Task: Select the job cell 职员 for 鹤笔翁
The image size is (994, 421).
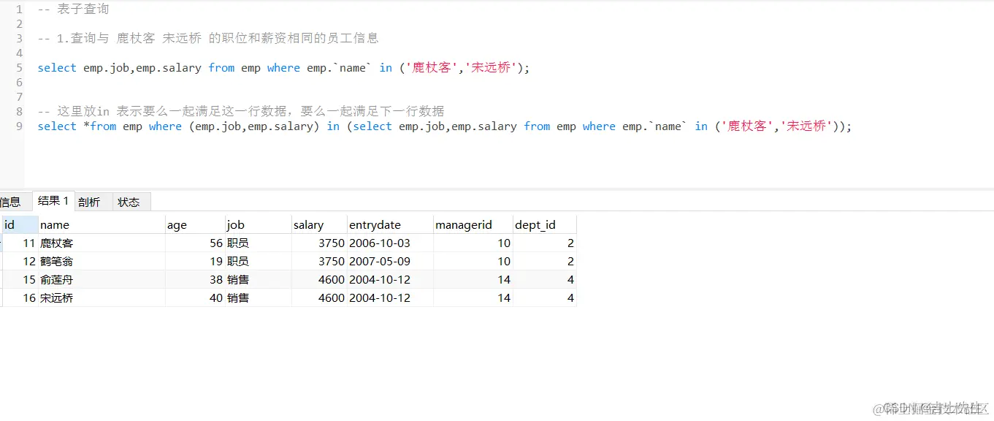Action: pos(237,261)
